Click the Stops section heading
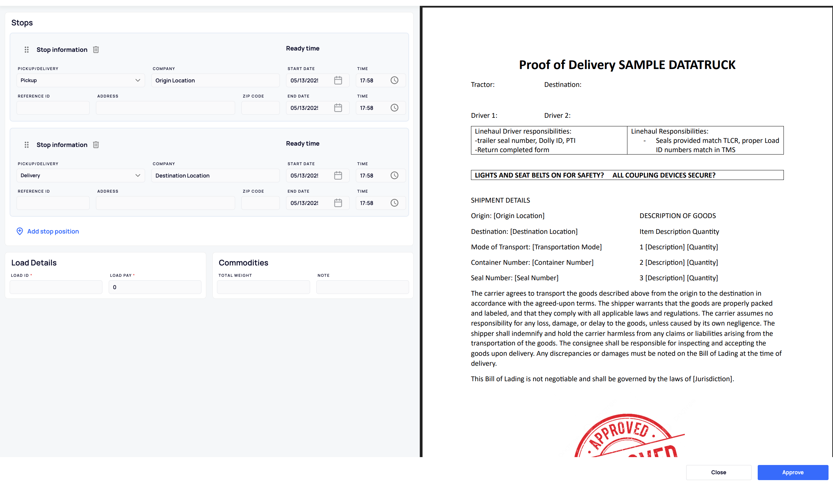The width and height of the screenshot is (833, 488). pos(22,23)
